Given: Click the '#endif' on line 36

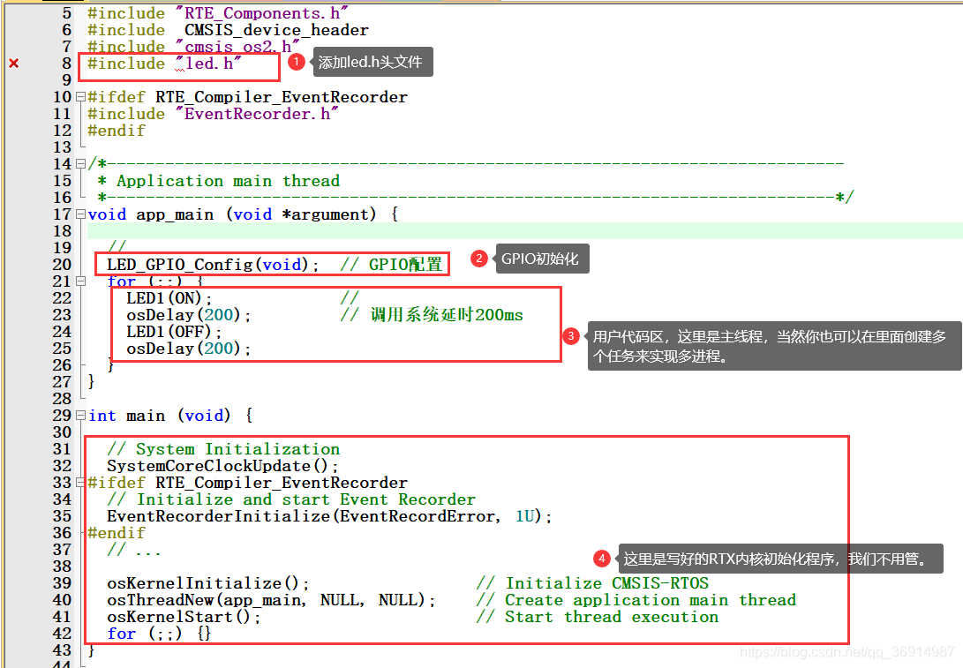Looking at the screenshot, I should tap(117, 533).
